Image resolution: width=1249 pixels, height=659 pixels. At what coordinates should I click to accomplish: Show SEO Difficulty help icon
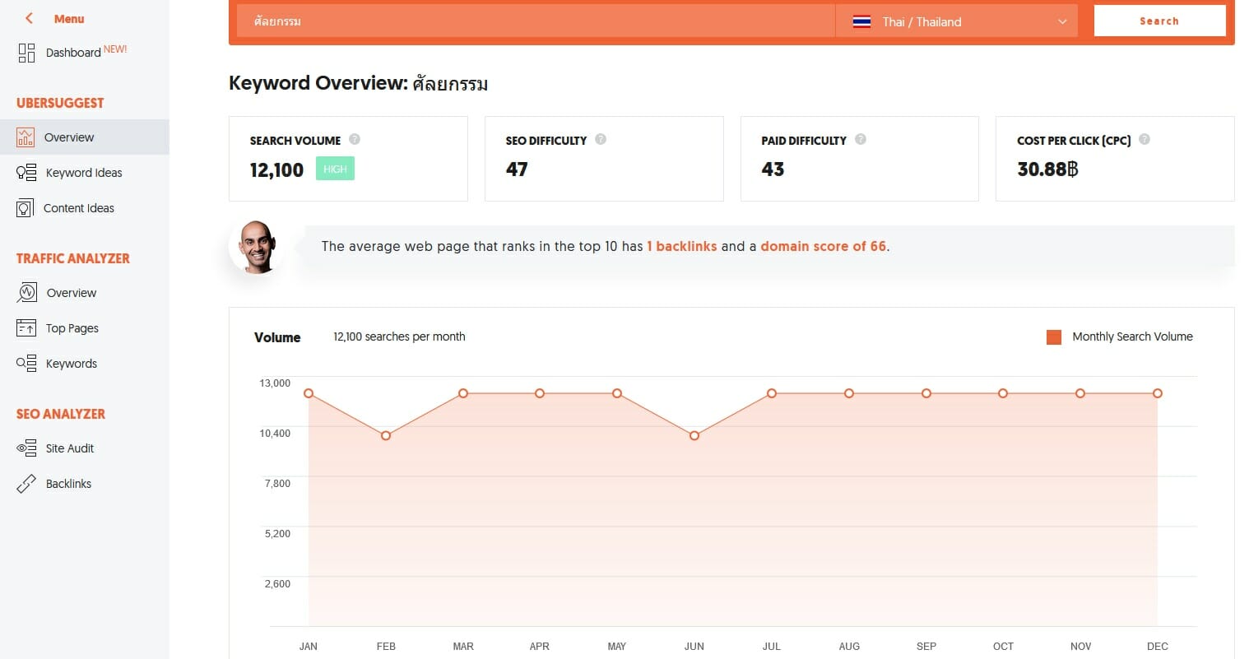click(x=601, y=139)
